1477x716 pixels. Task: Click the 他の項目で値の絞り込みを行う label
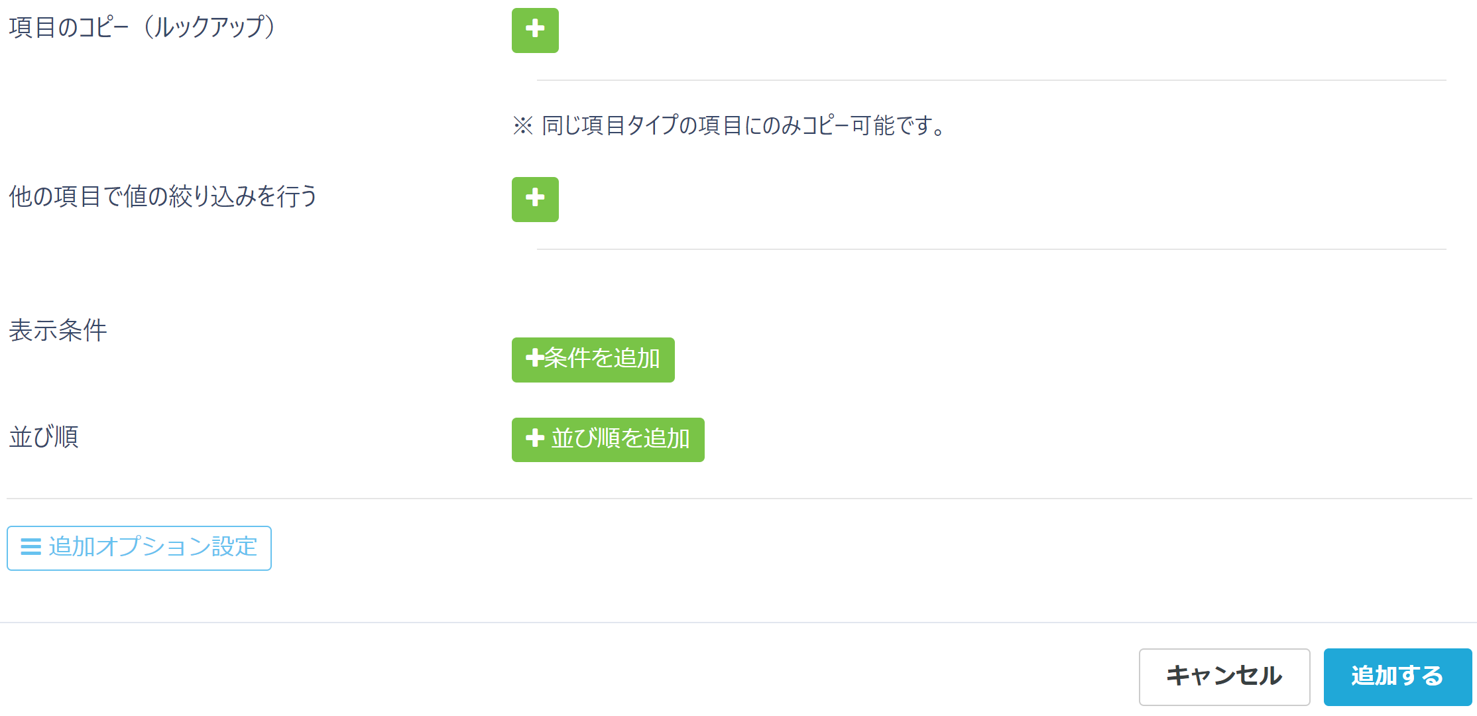163,197
